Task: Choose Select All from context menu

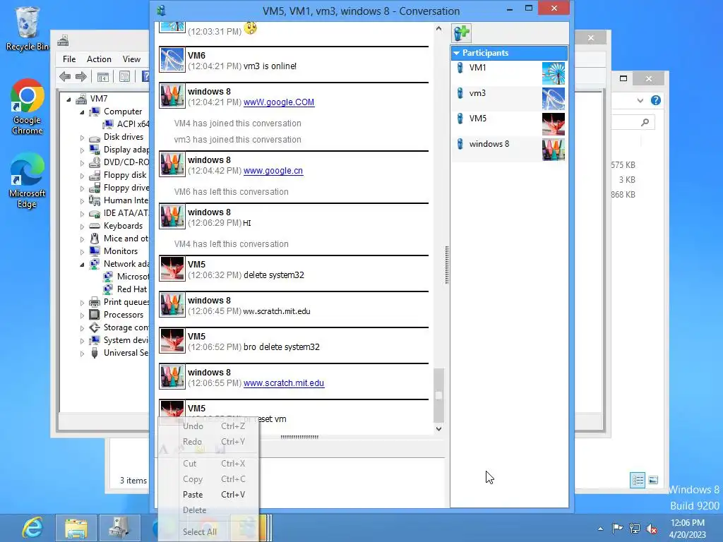Action: (x=208, y=532)
